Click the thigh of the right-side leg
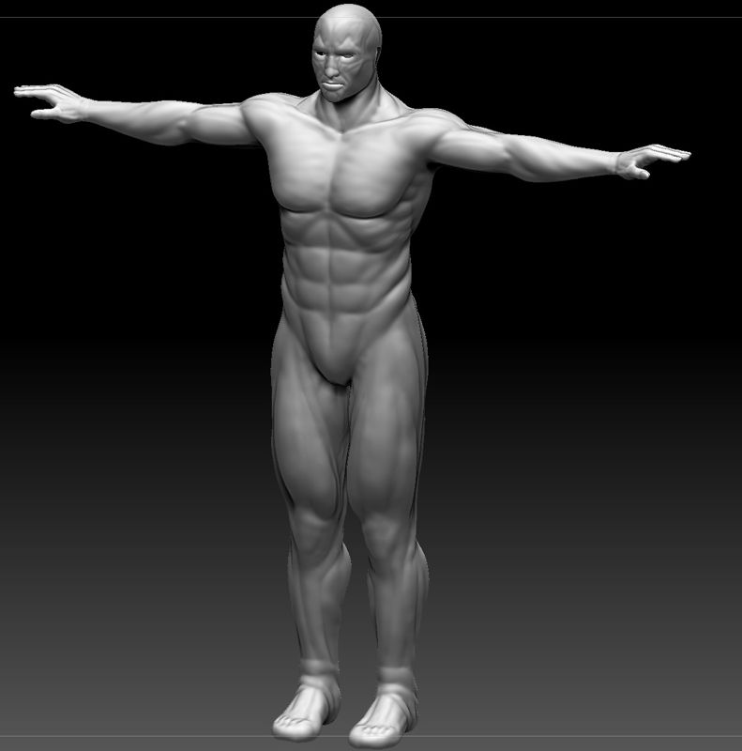742x751 pixels. (385, 432)
